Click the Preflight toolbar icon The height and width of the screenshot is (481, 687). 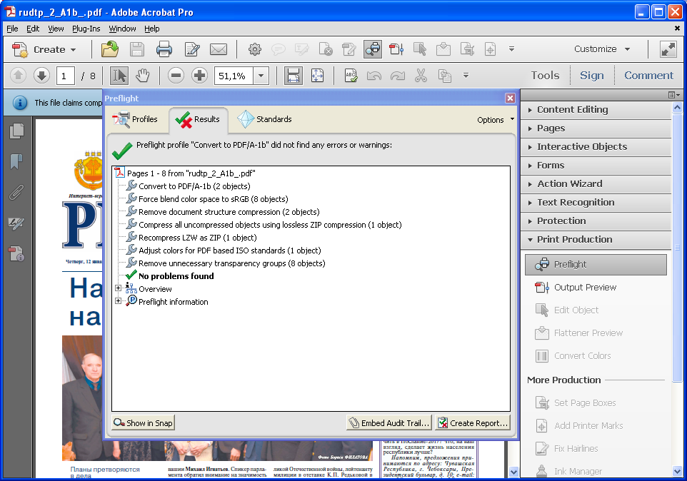coord(372,49)
